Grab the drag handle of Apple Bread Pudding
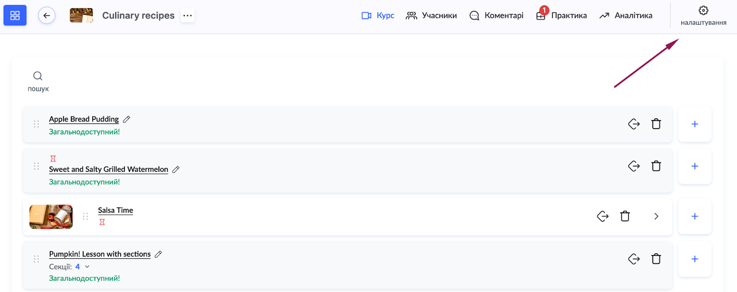This screenshot has width=737, height=292. point(36,124)
